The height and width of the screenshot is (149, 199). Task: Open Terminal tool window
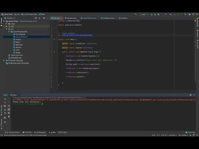[x=27, y=132]
